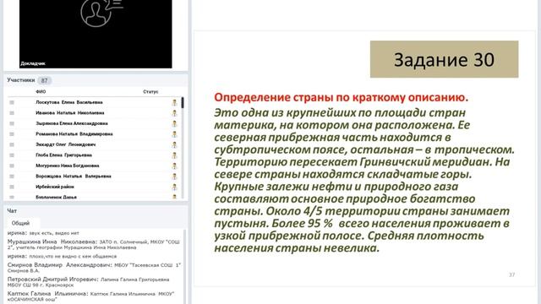Click gray square icon beside Зырянова Елена Александровна
Image resolution: width=541 pixels, height=304 pixels.
(12, 123)
